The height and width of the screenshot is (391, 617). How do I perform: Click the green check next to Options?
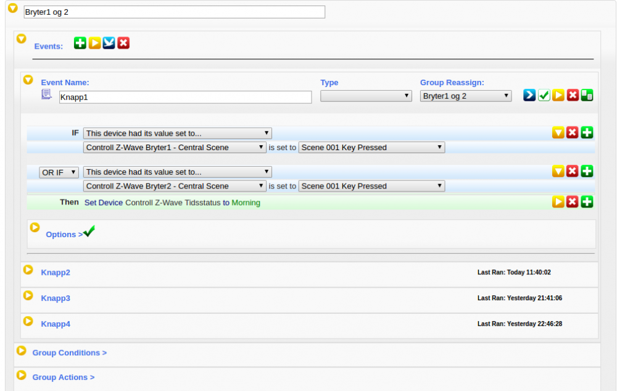click(x=89, y=232)
